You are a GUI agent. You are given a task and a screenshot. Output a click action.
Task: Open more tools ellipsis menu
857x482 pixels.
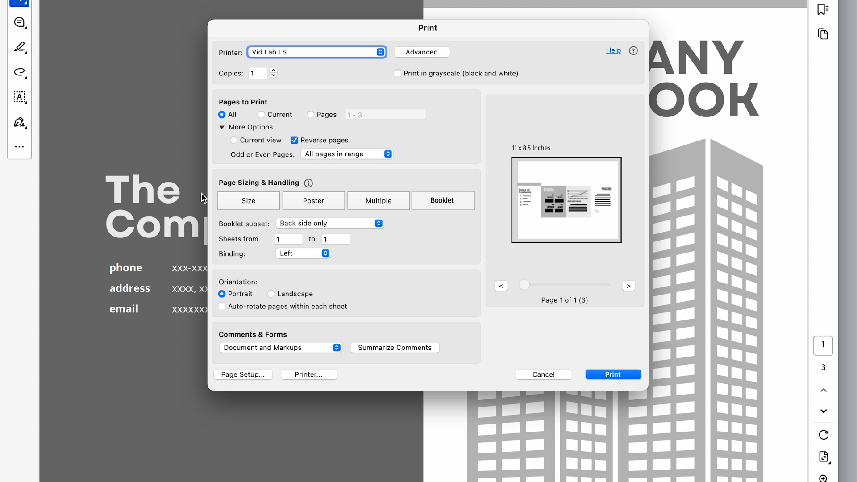click(x=19, y=147)
